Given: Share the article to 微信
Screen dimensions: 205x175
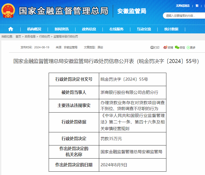Looking at the screenshot, I should tap(180, 48).
